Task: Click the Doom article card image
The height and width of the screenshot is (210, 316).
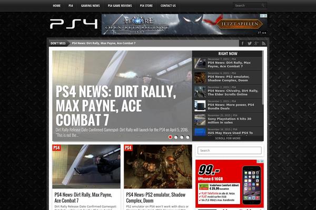Action: [158, 166]
